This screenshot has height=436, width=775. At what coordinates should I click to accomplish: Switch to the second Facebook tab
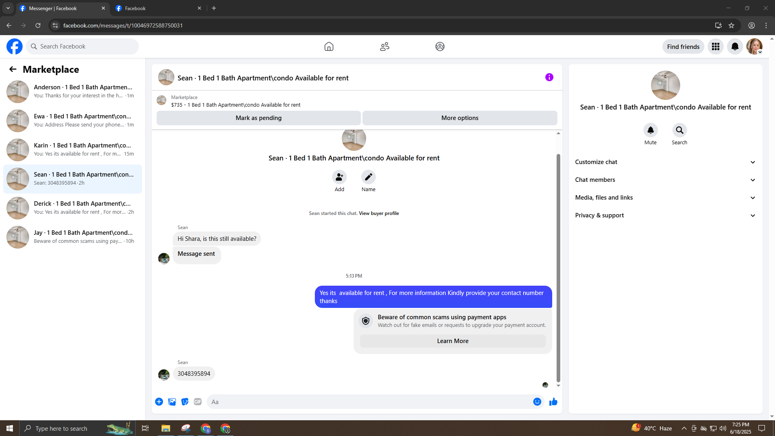point(159,8)
